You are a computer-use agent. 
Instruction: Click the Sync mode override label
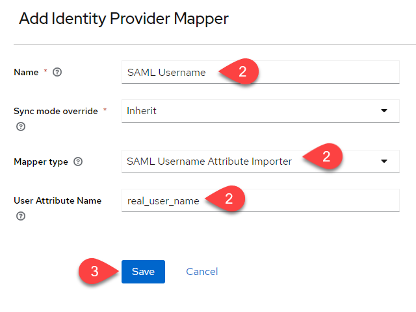pos(56,111)
